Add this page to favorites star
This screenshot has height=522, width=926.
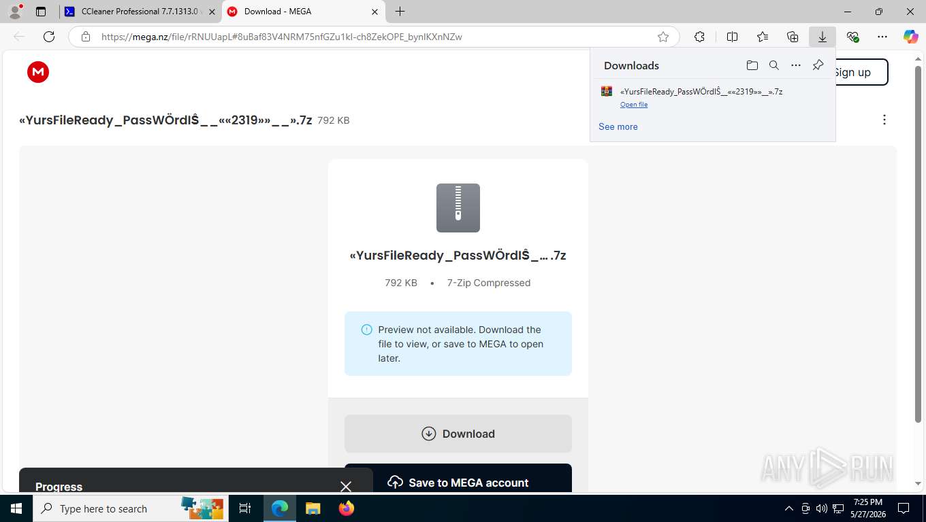tap(663, 37)
